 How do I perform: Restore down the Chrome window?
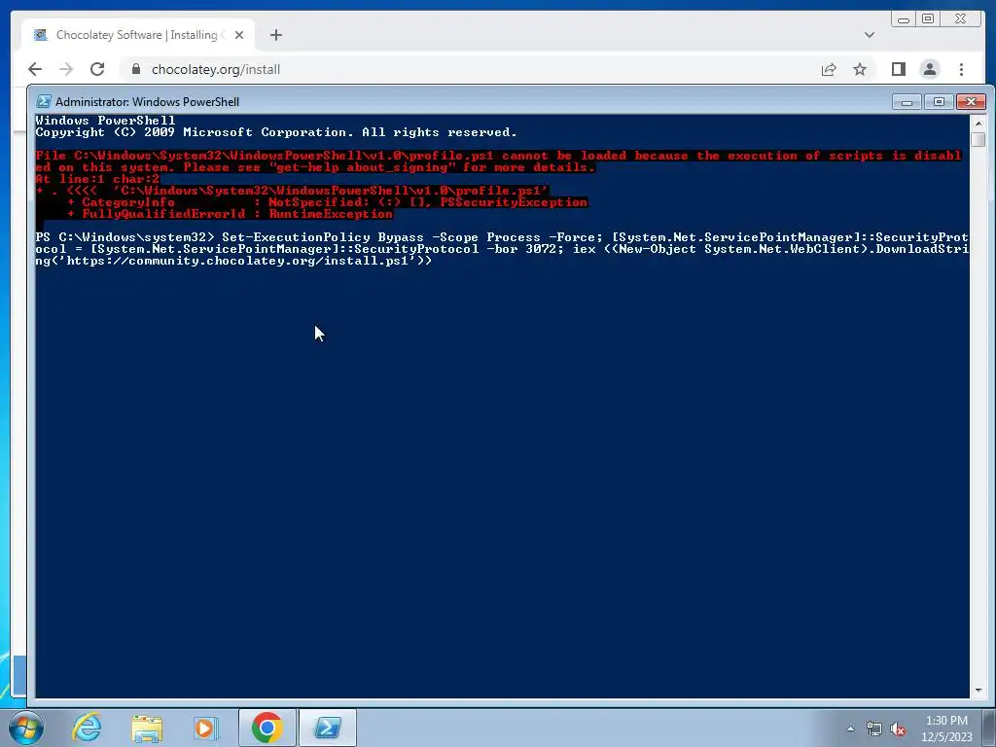(x=928, y=19)
